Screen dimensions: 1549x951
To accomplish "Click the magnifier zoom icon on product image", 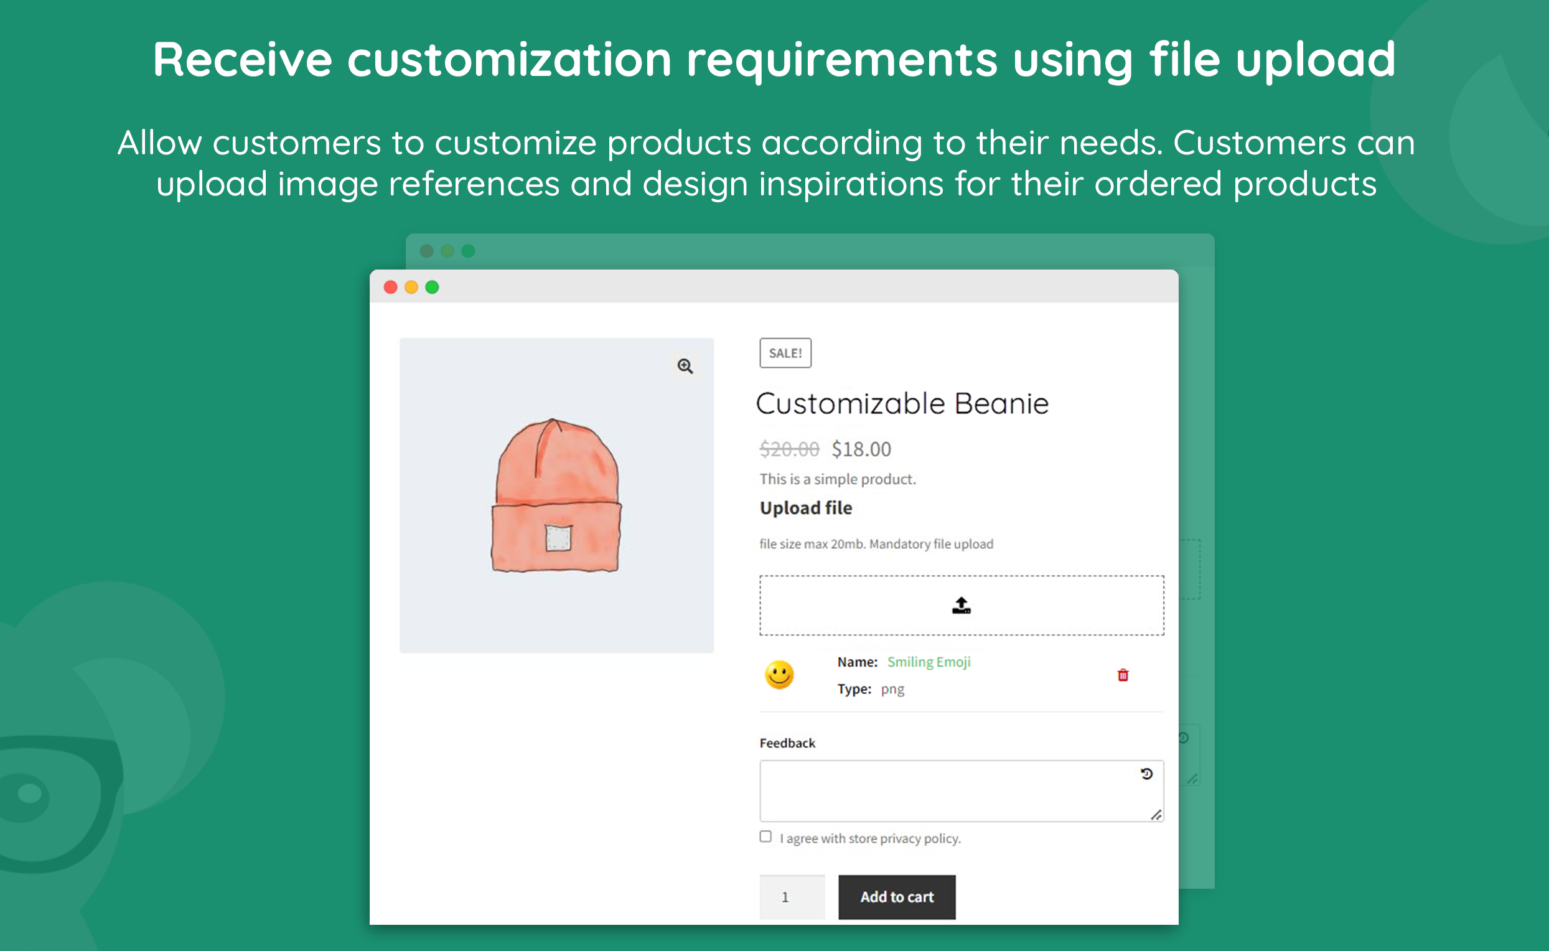I will click(x=685, y=366).
